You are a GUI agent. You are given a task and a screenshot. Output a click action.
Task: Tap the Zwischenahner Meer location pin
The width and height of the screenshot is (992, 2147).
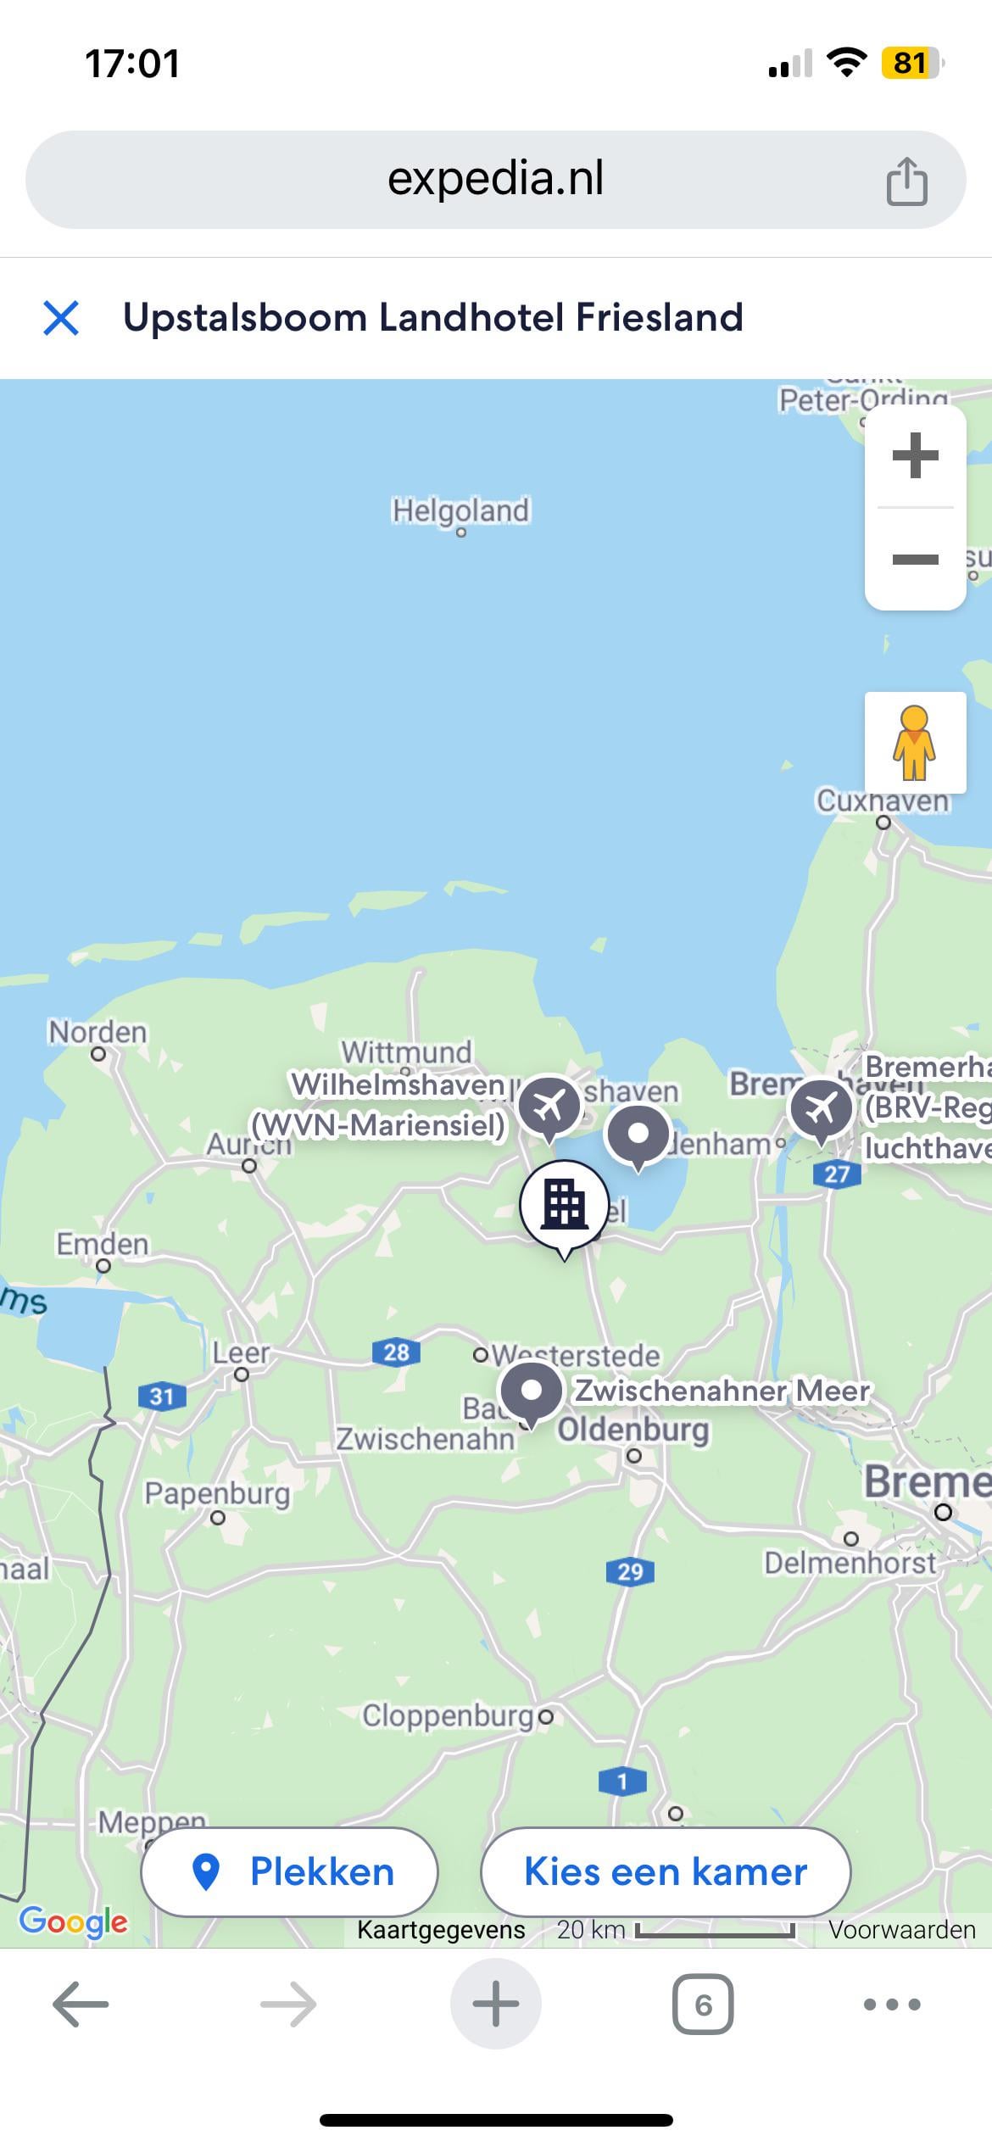532,1394
